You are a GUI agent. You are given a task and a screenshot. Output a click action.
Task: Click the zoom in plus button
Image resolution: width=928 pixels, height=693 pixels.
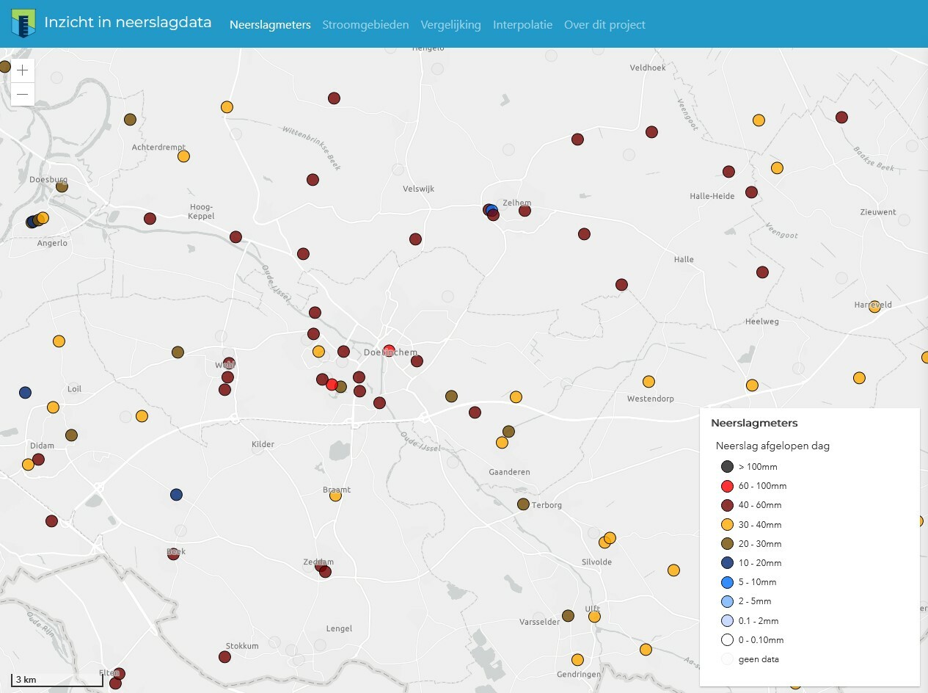23,70
